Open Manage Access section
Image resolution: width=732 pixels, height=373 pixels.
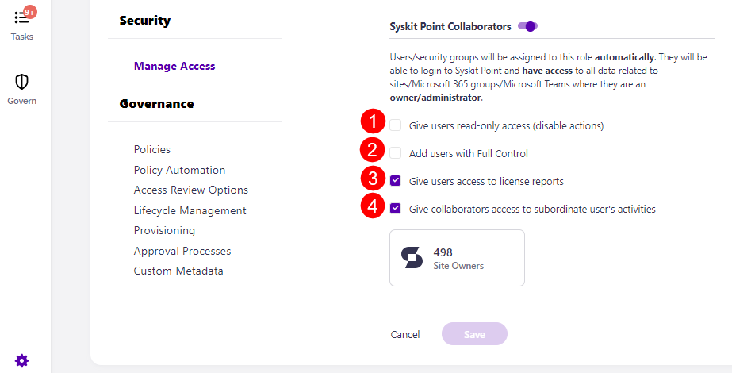point(174,66)
